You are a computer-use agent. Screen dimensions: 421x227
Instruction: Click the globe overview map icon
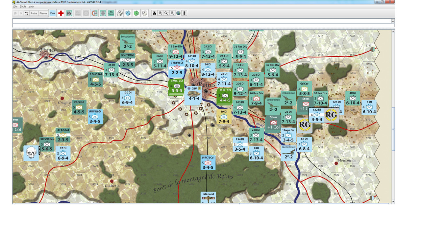coord(178,13)
